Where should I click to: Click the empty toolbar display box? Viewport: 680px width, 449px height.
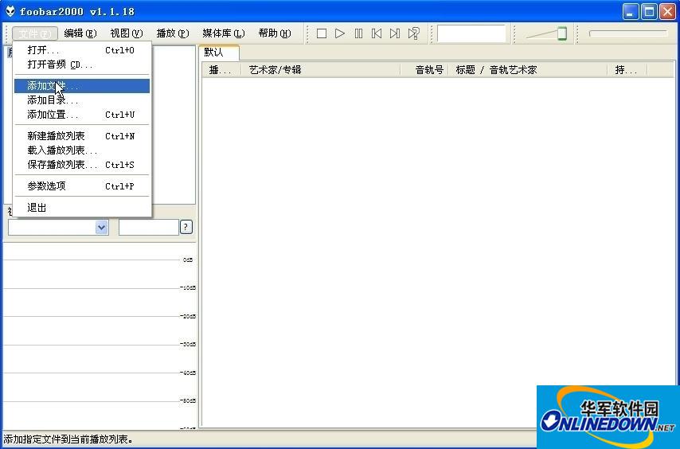click(471, 33)
